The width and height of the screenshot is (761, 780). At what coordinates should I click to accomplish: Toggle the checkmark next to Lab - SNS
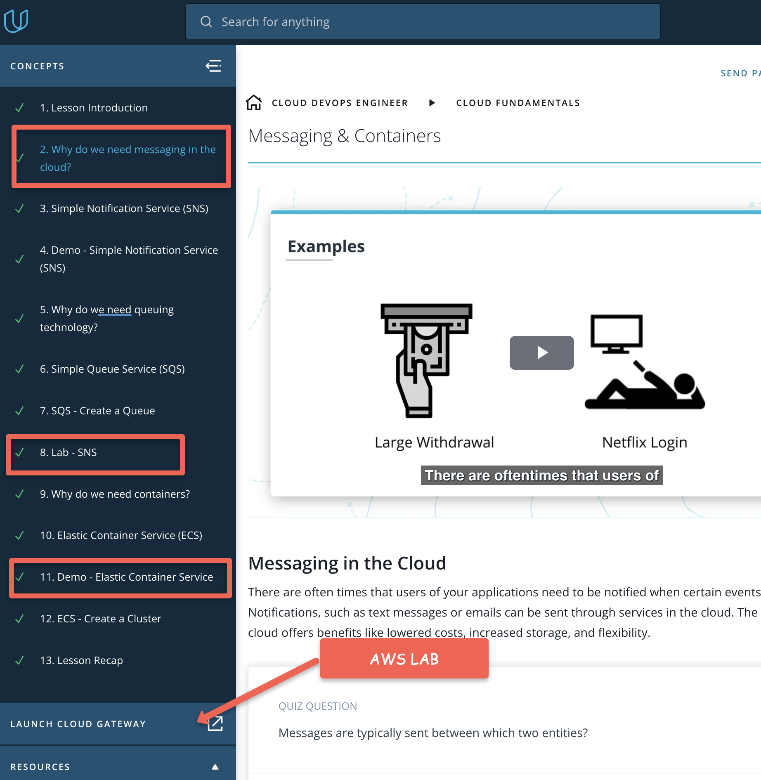[x=19, y=453]
